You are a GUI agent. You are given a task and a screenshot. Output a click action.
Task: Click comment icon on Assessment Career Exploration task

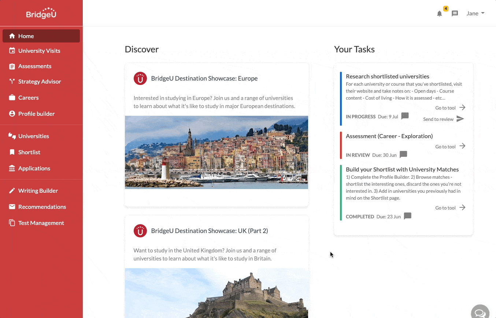(403, 155)
